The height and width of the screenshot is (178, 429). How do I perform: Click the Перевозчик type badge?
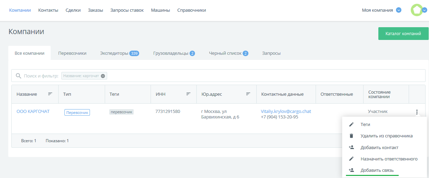pyautogui.click(x=77, y=112)
